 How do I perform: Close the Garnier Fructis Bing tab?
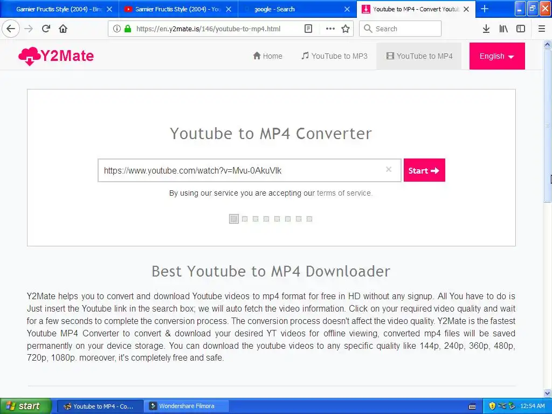pos(109,9)
